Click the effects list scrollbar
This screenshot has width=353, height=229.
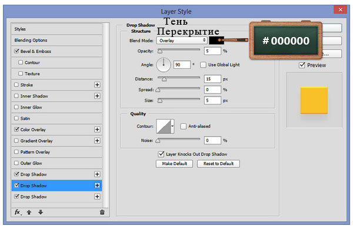click(x=106, y=115)
